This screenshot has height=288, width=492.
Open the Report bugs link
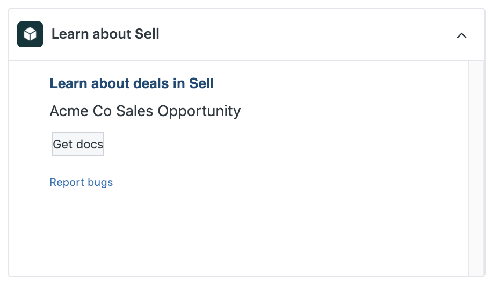[x=81, y=182]
